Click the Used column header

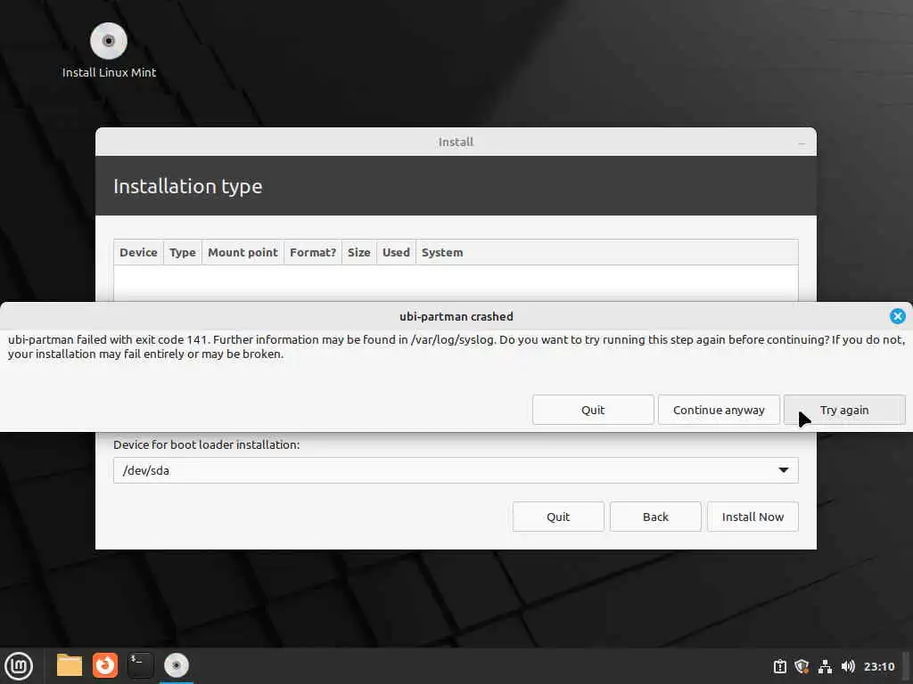click(396, 252)
